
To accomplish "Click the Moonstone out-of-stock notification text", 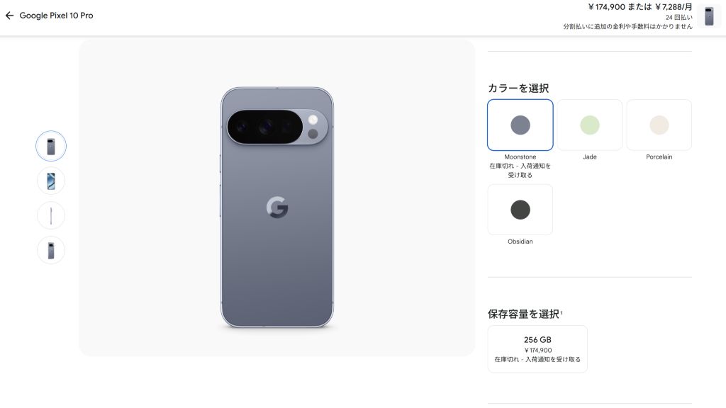I will point(520,170).
